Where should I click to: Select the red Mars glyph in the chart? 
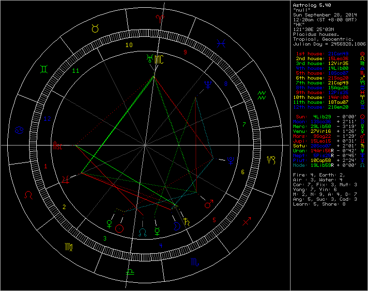tap(209, 204)
